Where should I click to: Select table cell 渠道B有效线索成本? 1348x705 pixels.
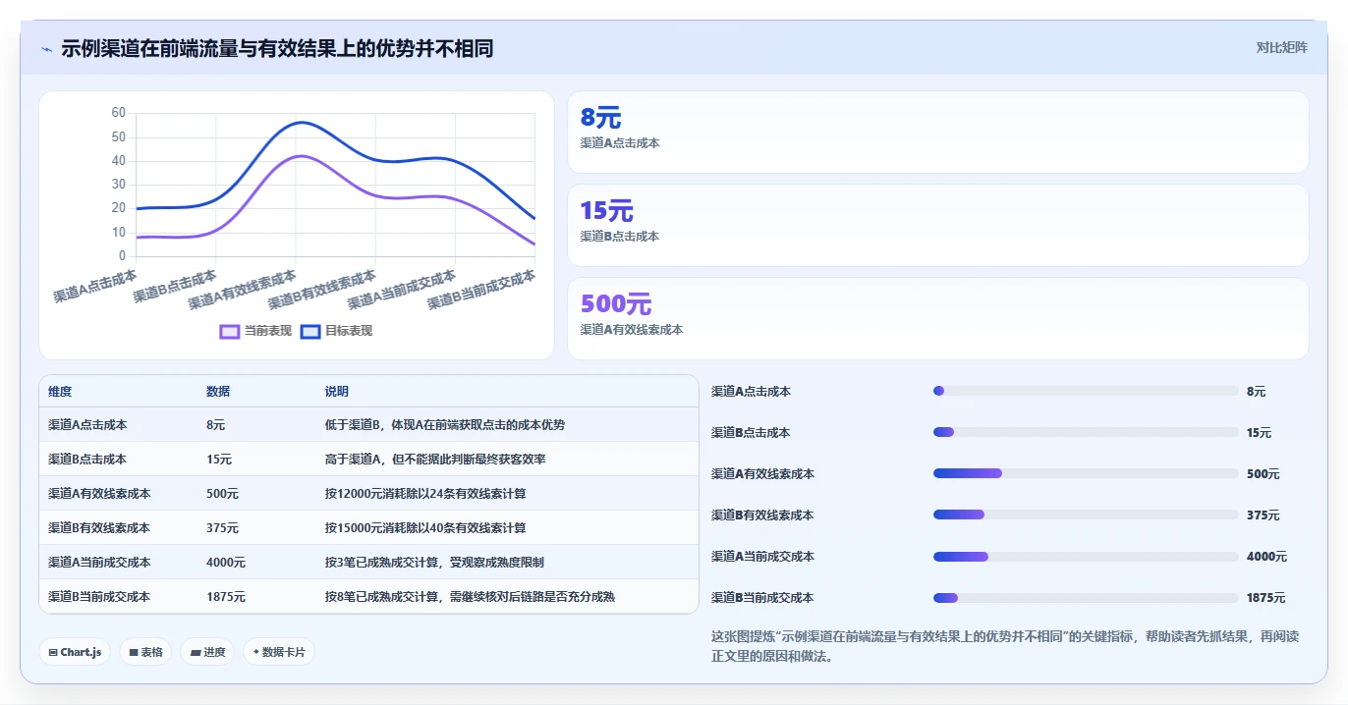pyautogui.click(x=99, y=527)
